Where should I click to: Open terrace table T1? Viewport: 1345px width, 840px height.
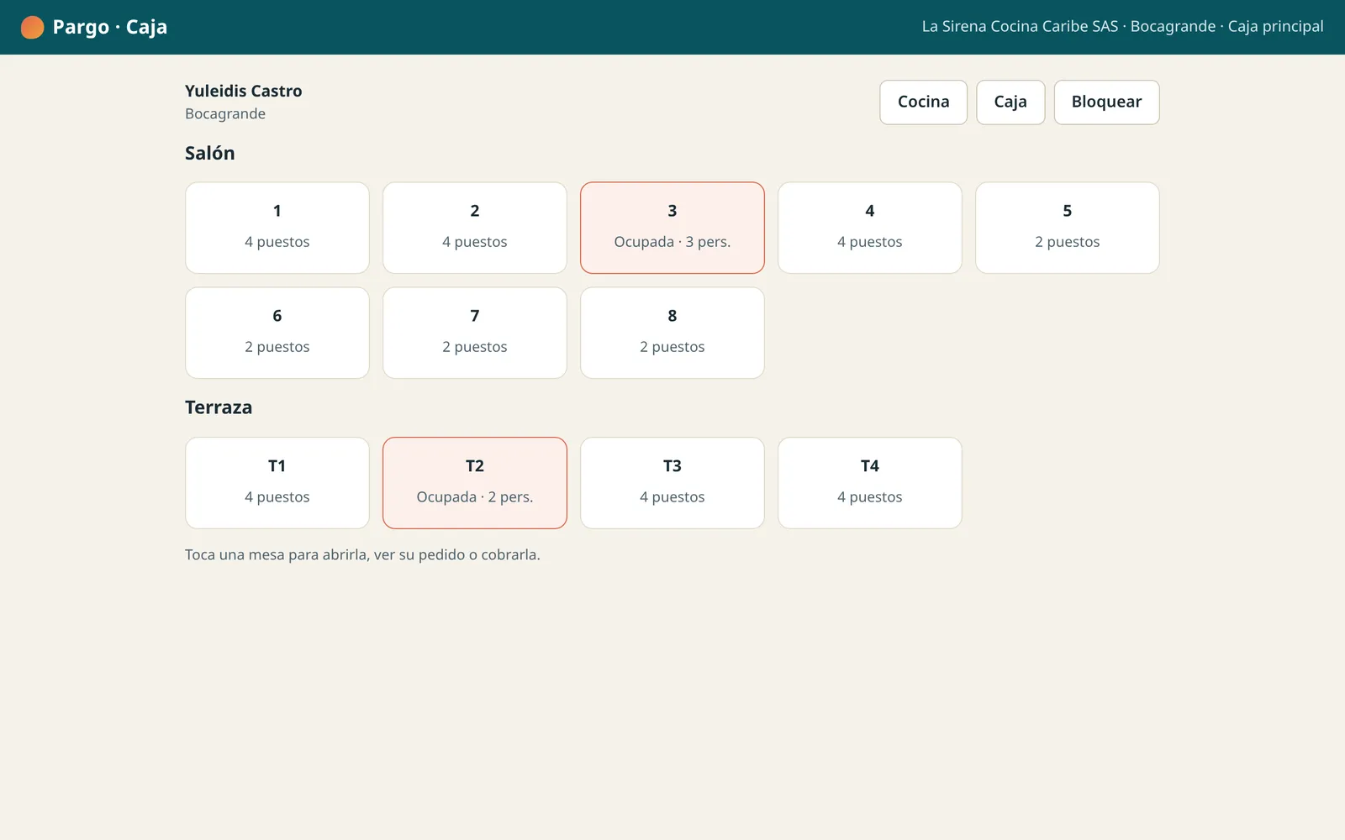pyautogui.click(x=277, y=483)
